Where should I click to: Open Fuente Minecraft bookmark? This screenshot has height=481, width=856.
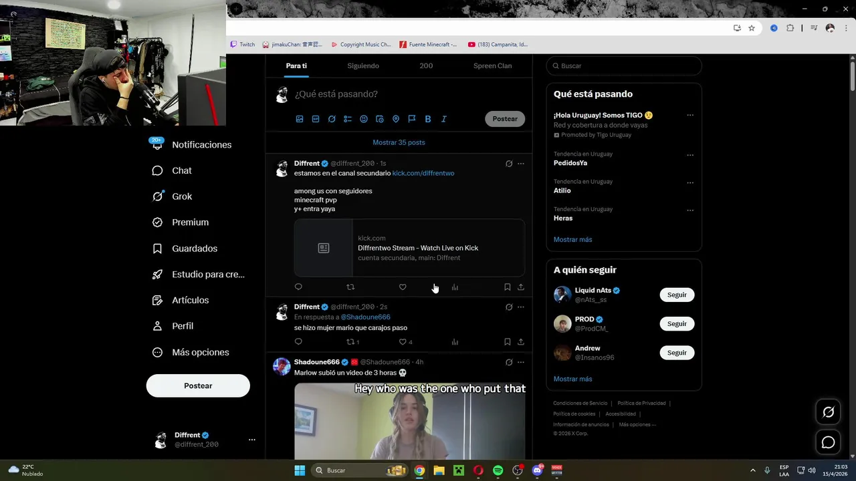point(428,45)
